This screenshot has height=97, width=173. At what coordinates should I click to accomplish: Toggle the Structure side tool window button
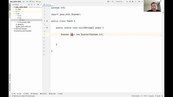(10, 77)
